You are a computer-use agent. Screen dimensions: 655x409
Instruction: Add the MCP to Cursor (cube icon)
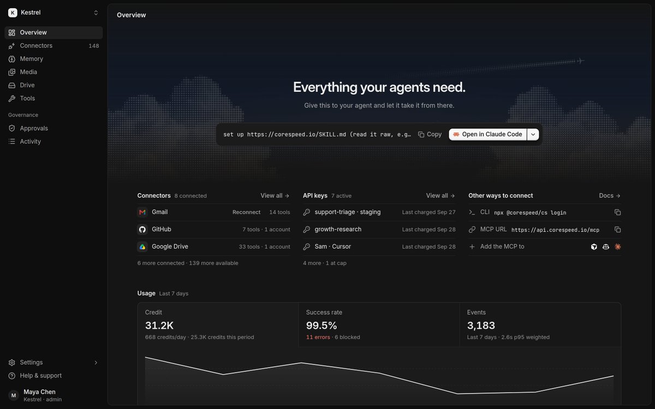click(594, 247)
